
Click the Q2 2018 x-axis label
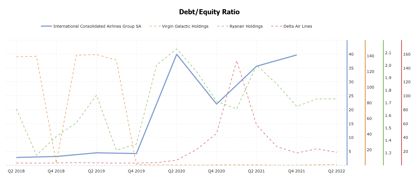pos(16,171)
